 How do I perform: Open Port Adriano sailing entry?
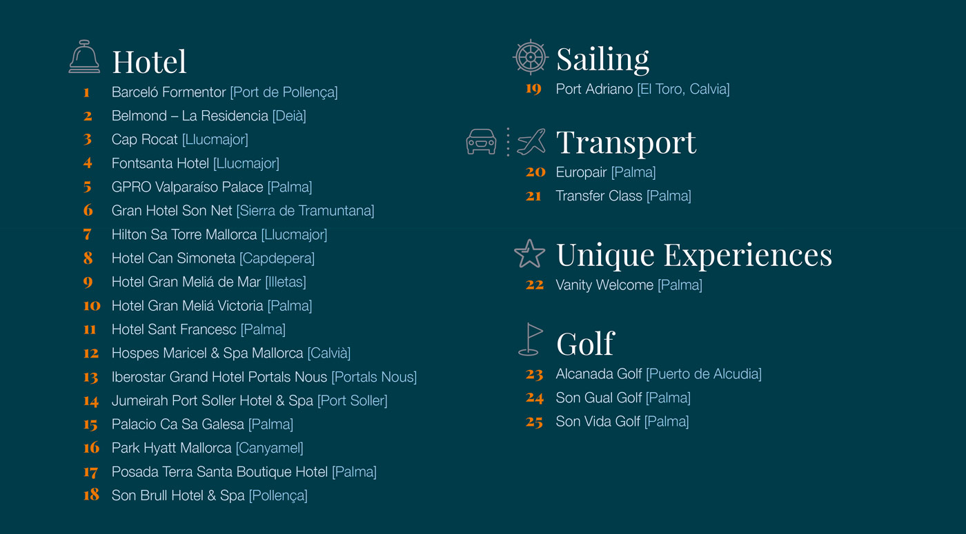(x=642, y=89)
